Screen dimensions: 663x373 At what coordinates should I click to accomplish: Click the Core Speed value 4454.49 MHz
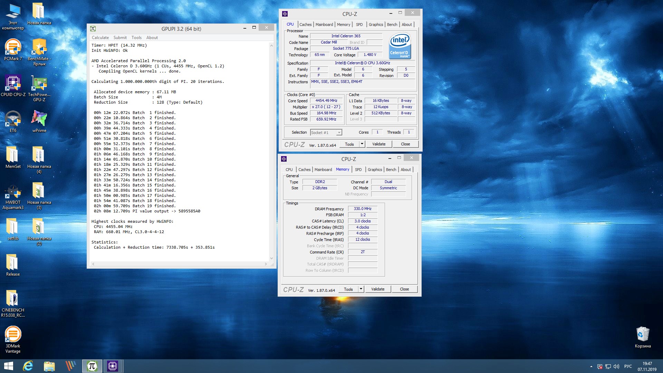326,101
